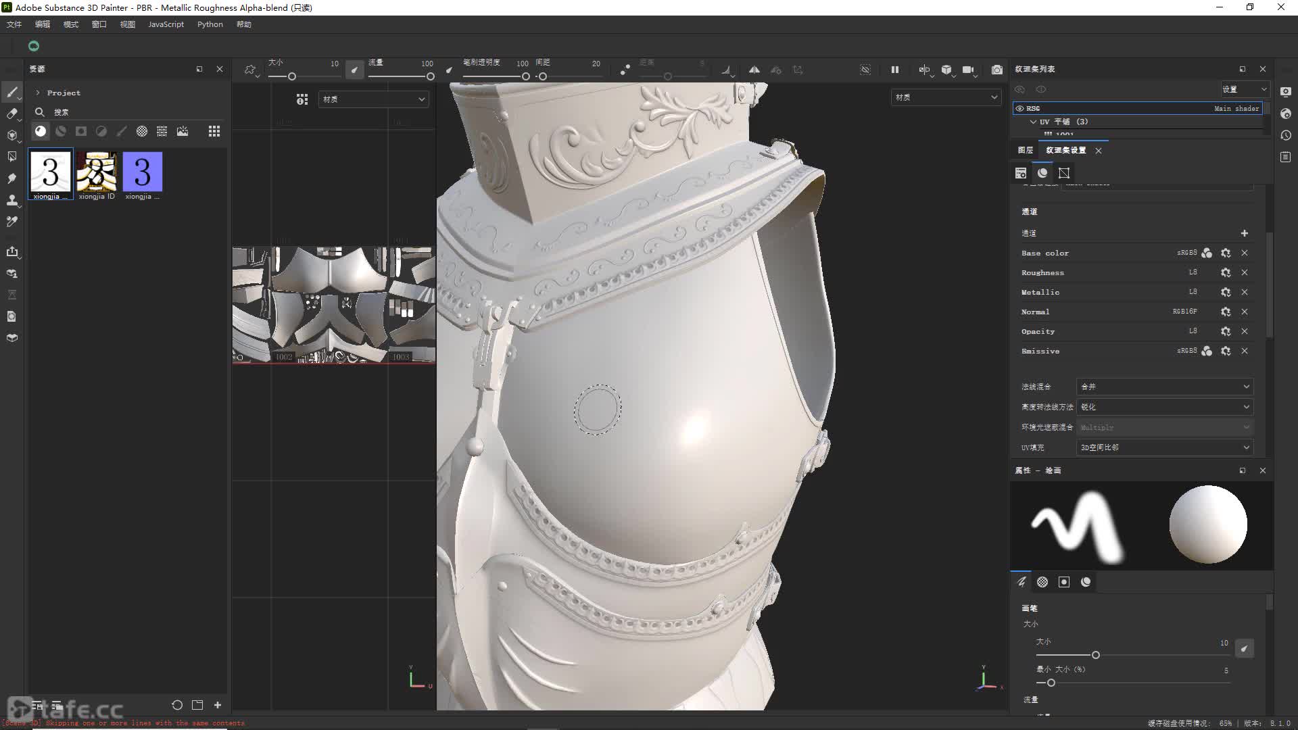Switch to the 图层 tab
The width and height of the screenshot is (1298, 730).
click(x=1026, y=150)
